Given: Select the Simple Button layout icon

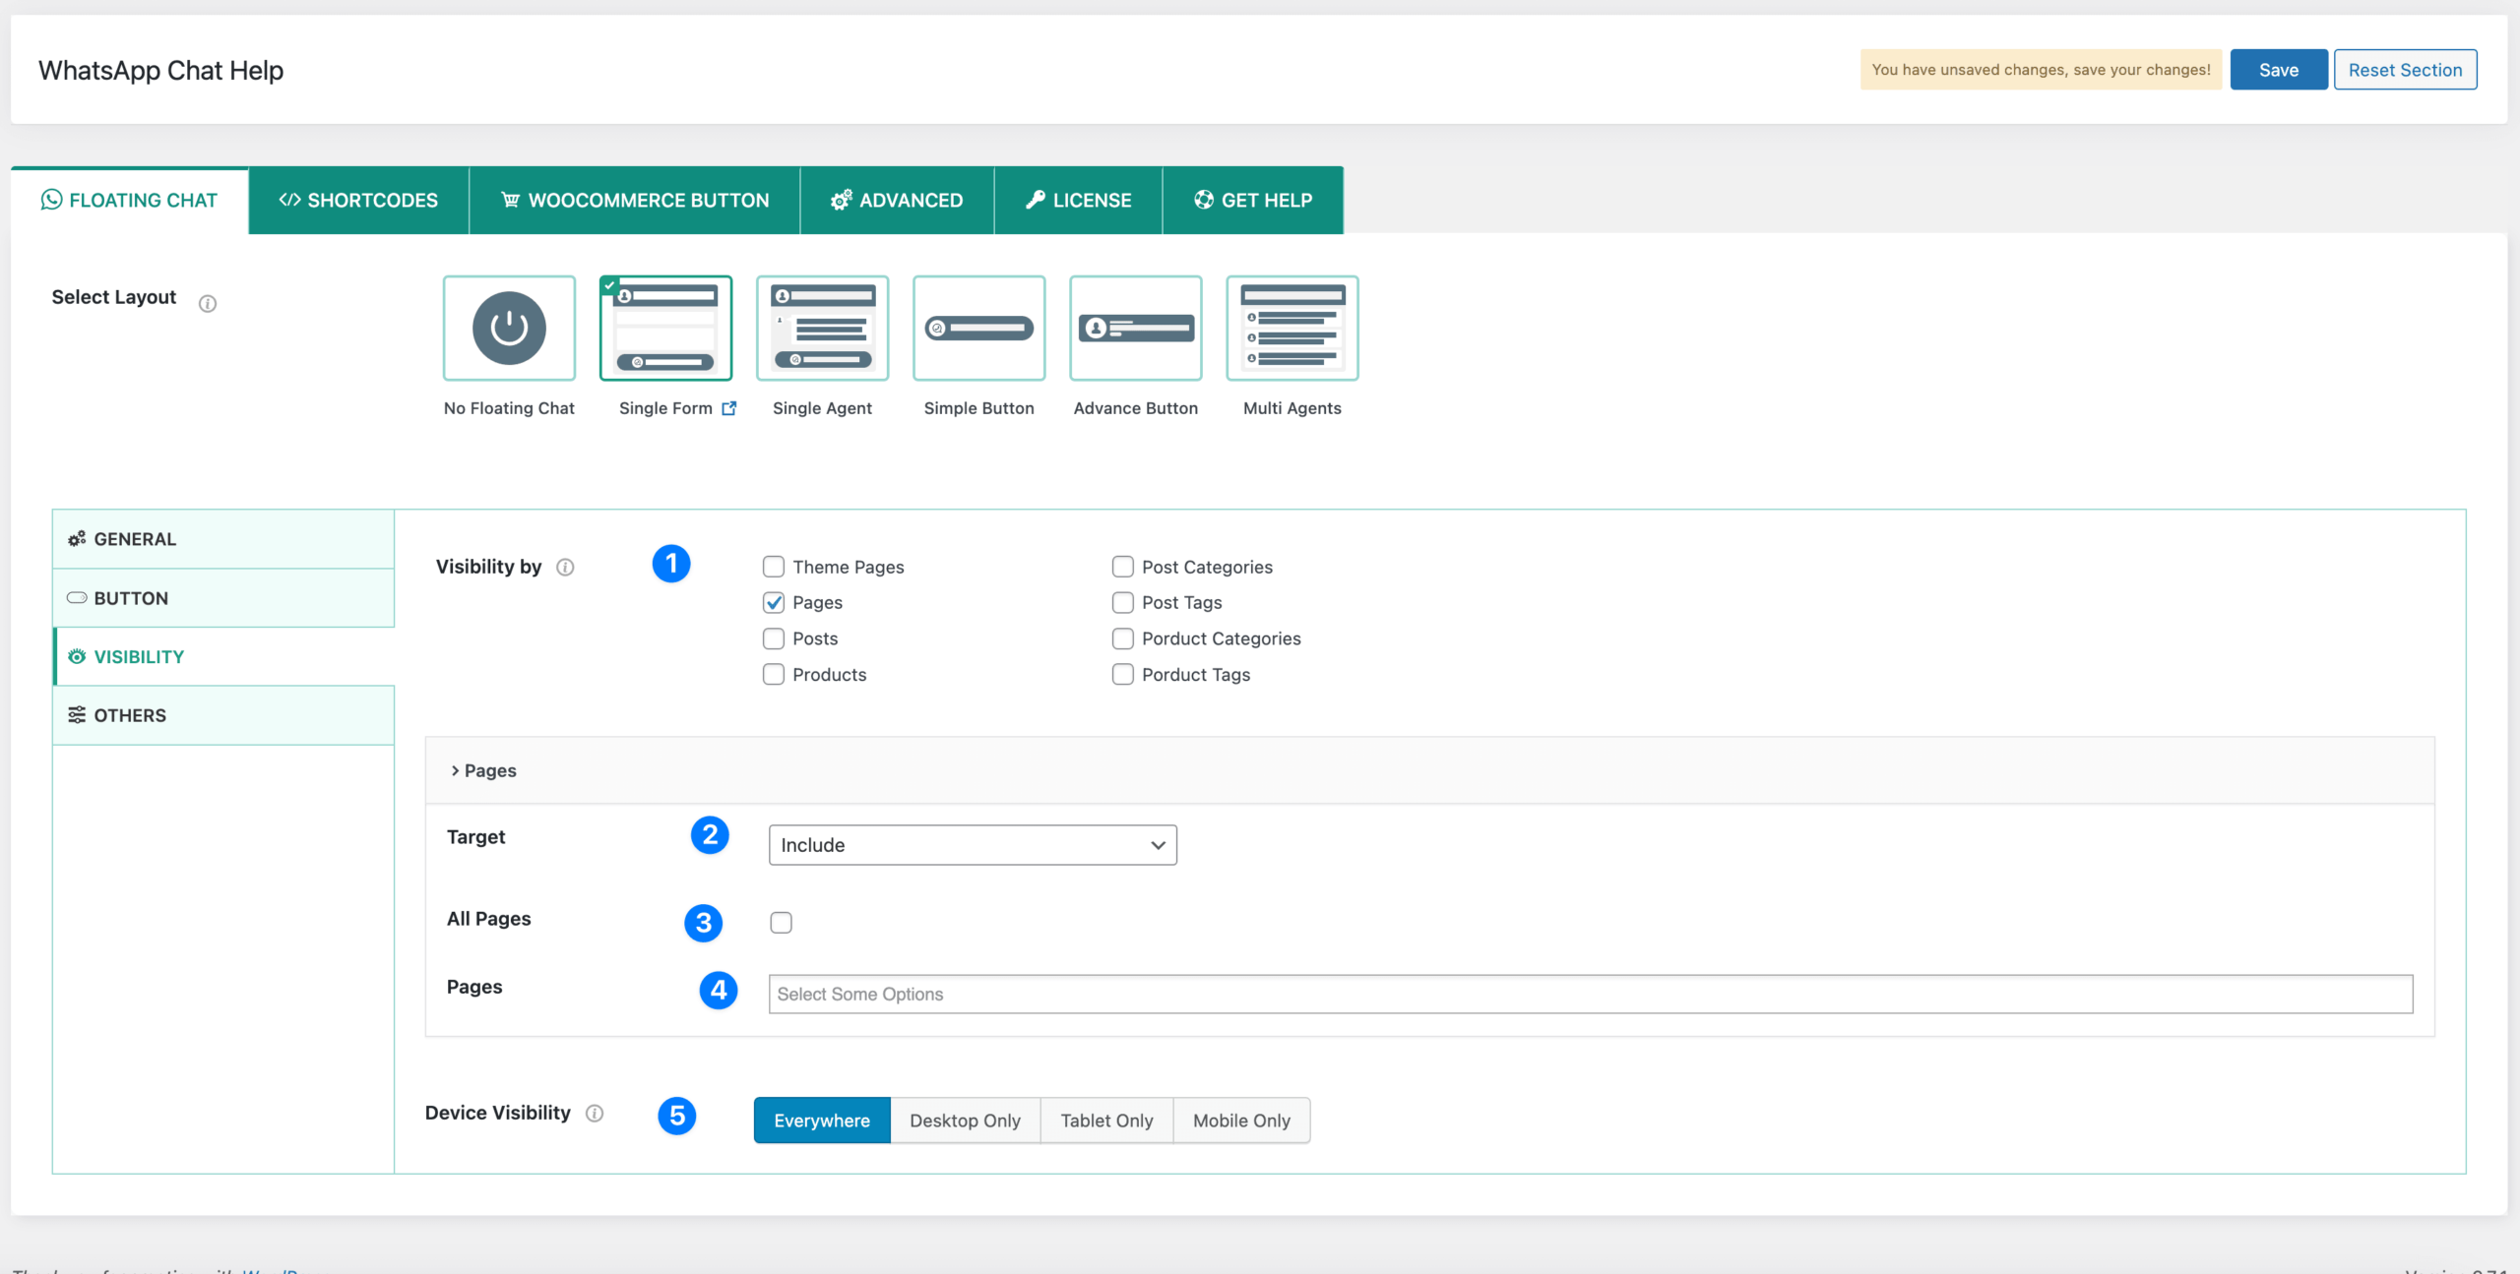Looking at the screenshot, I should [x=978, y=328].
